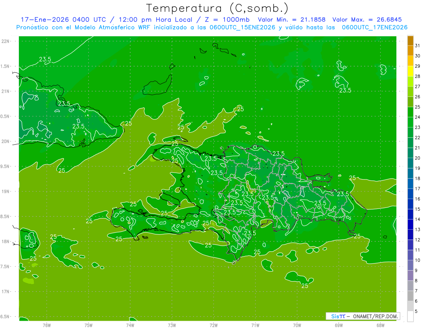Click the pressure level text 'Z = 1000mb'

tap(227, 20)
